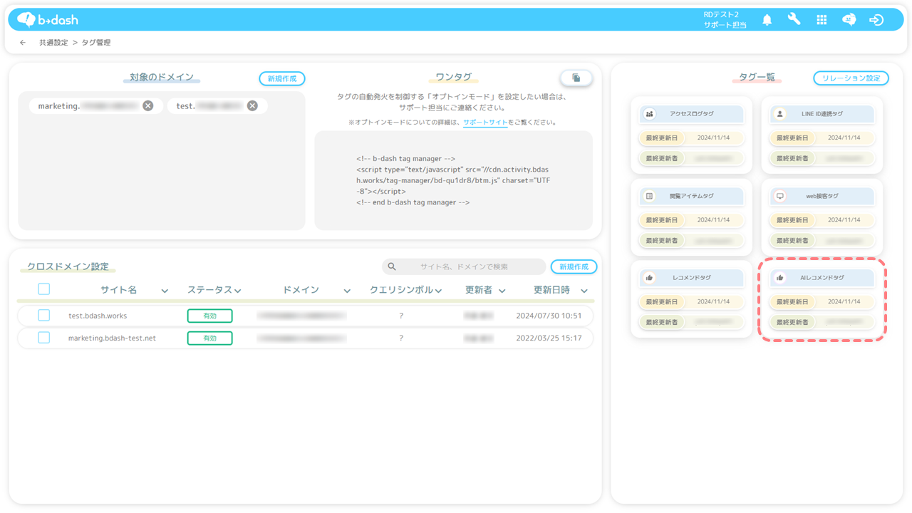
Task: Open the アクセスログタグ card title
Action: click(x=692, y=114)
